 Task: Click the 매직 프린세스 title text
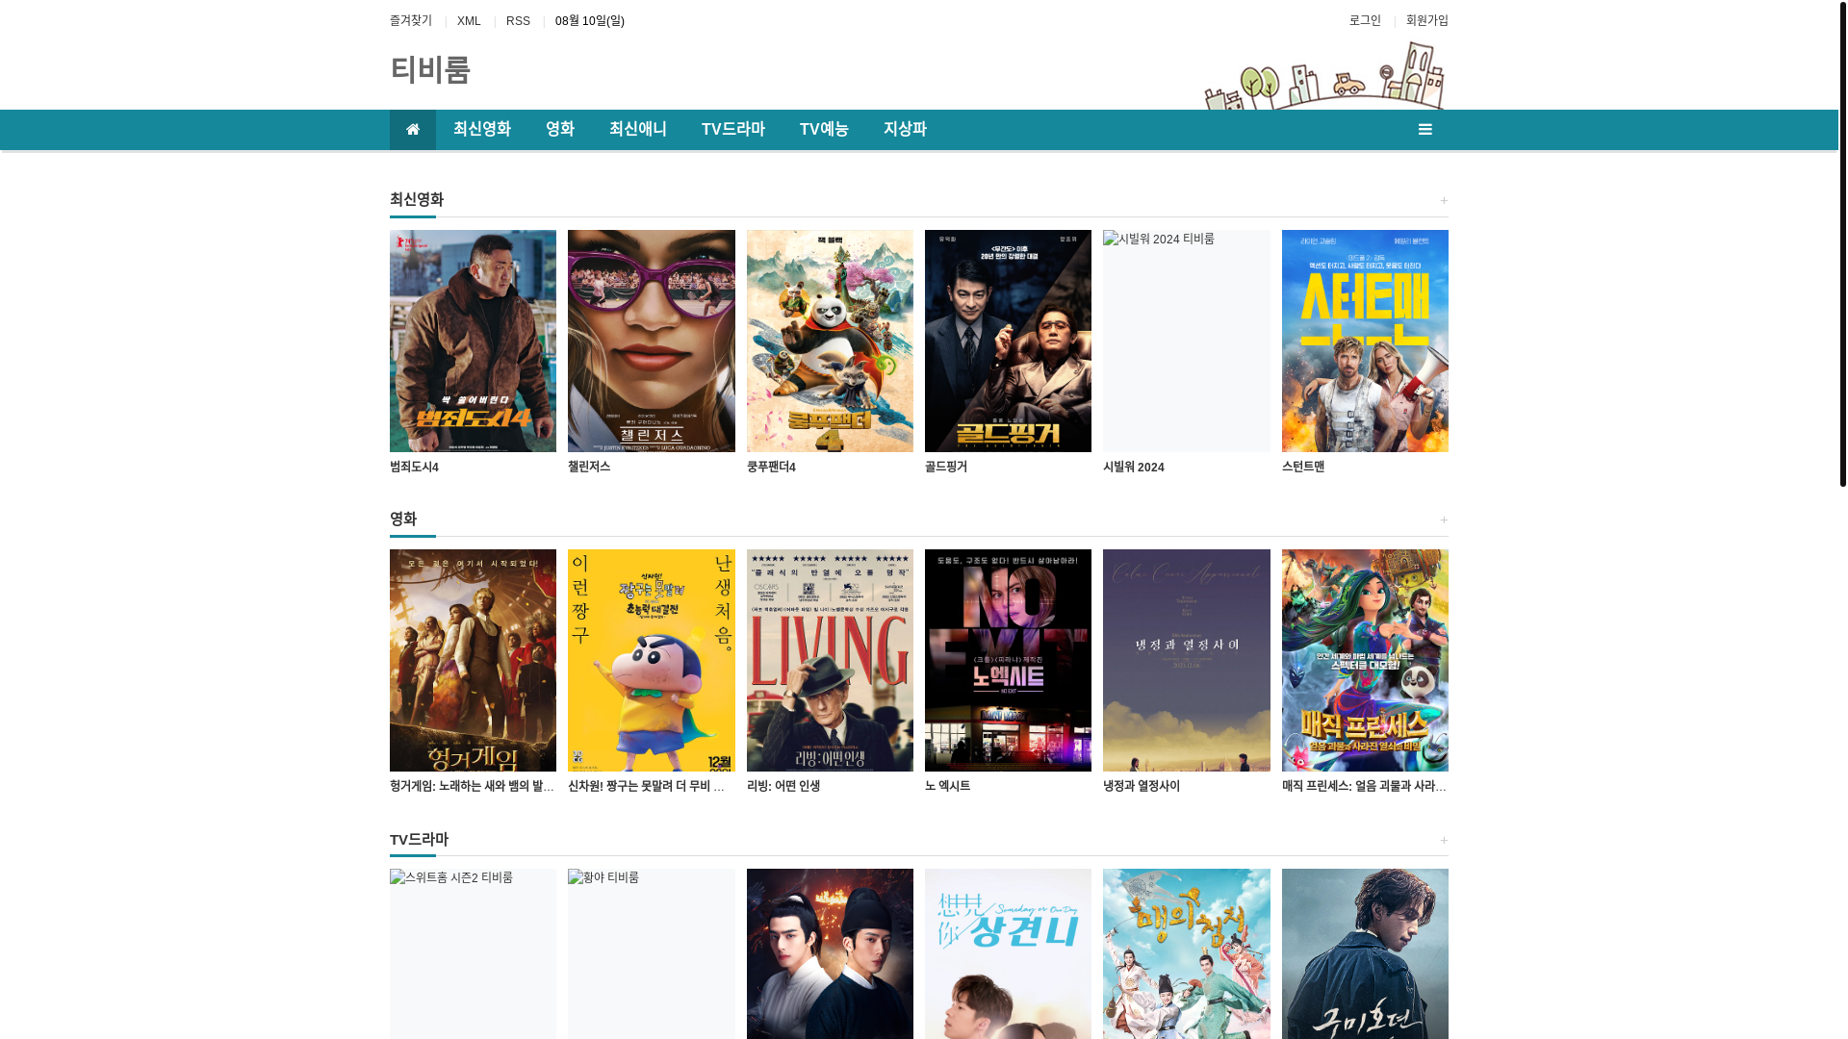[x=1365, y=786]
